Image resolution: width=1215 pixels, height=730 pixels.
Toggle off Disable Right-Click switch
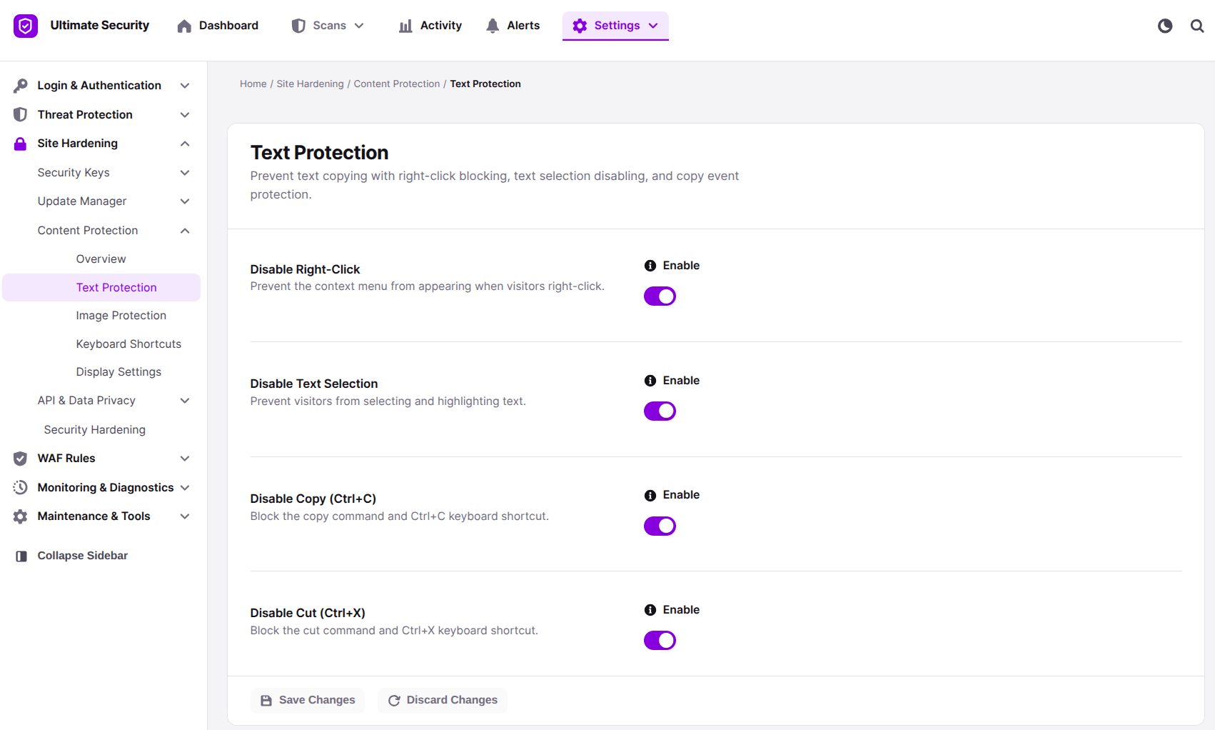660,296
